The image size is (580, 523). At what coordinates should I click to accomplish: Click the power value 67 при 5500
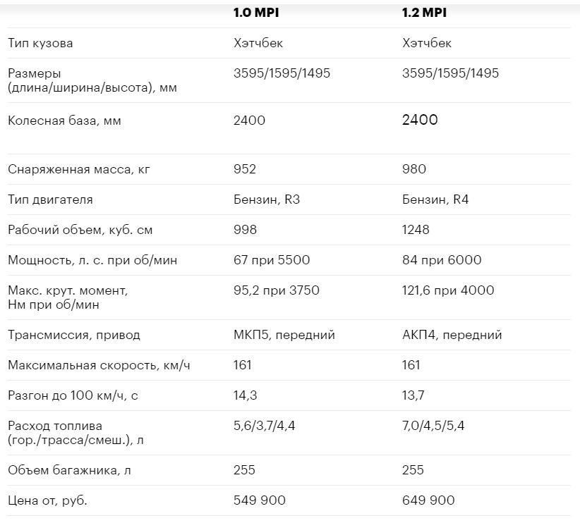(x=272, y=260)
